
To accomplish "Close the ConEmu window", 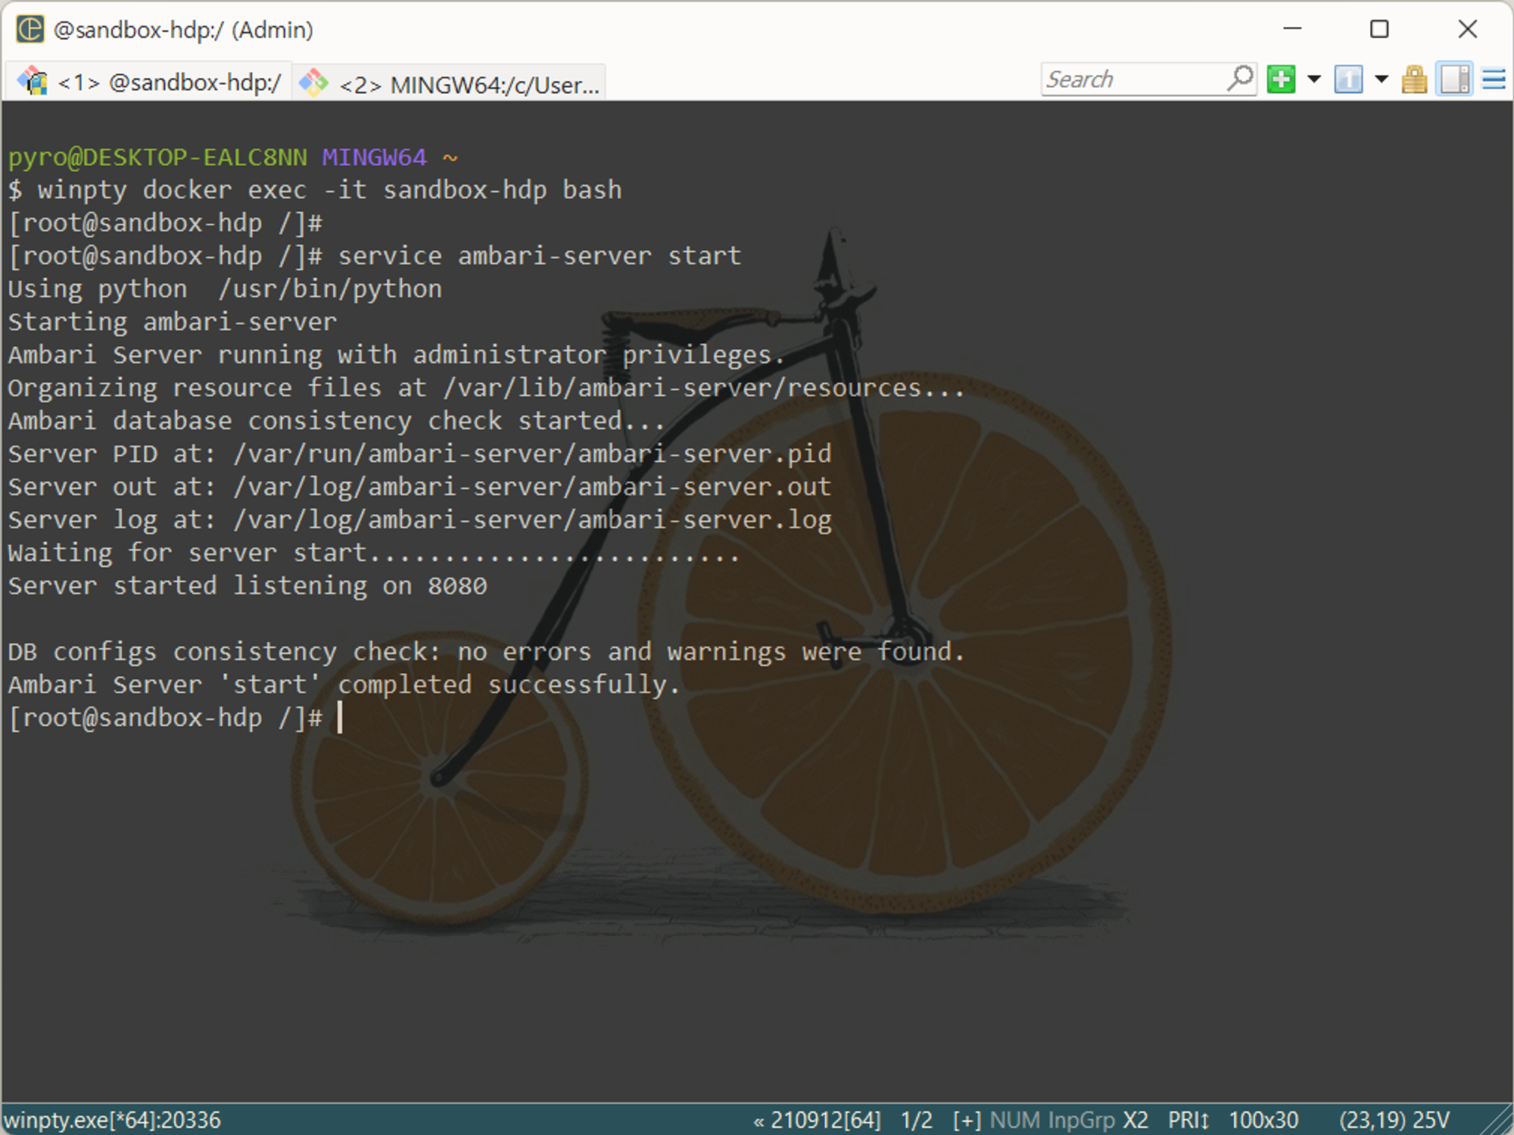I will point(1467,29).
